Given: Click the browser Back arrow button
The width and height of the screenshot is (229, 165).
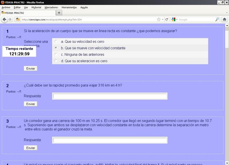Looking at the screenshot, I should coord(4,19).
